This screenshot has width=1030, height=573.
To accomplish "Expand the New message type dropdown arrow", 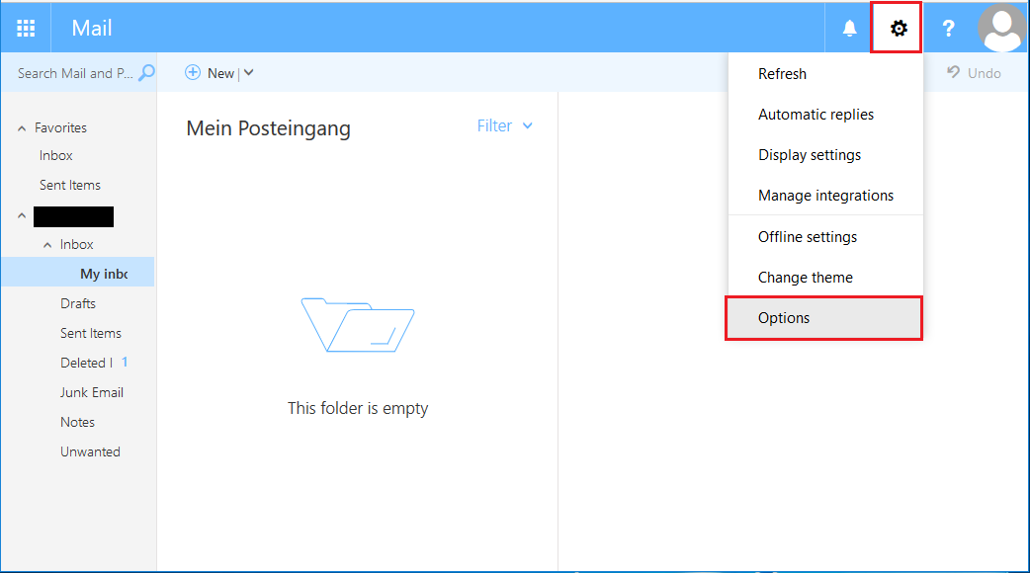I will pos(247,72).
